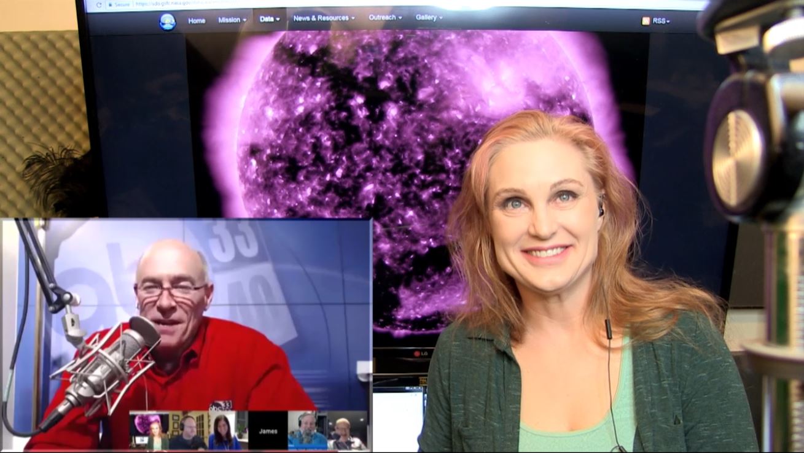
Task: Click the SDO mission logo icon
Action: coord(167,21)
